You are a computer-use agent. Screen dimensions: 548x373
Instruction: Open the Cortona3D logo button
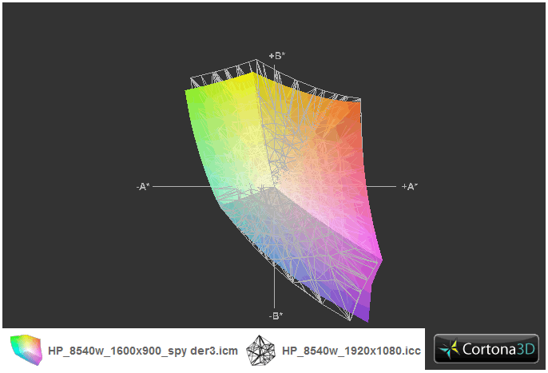(486, 348)
